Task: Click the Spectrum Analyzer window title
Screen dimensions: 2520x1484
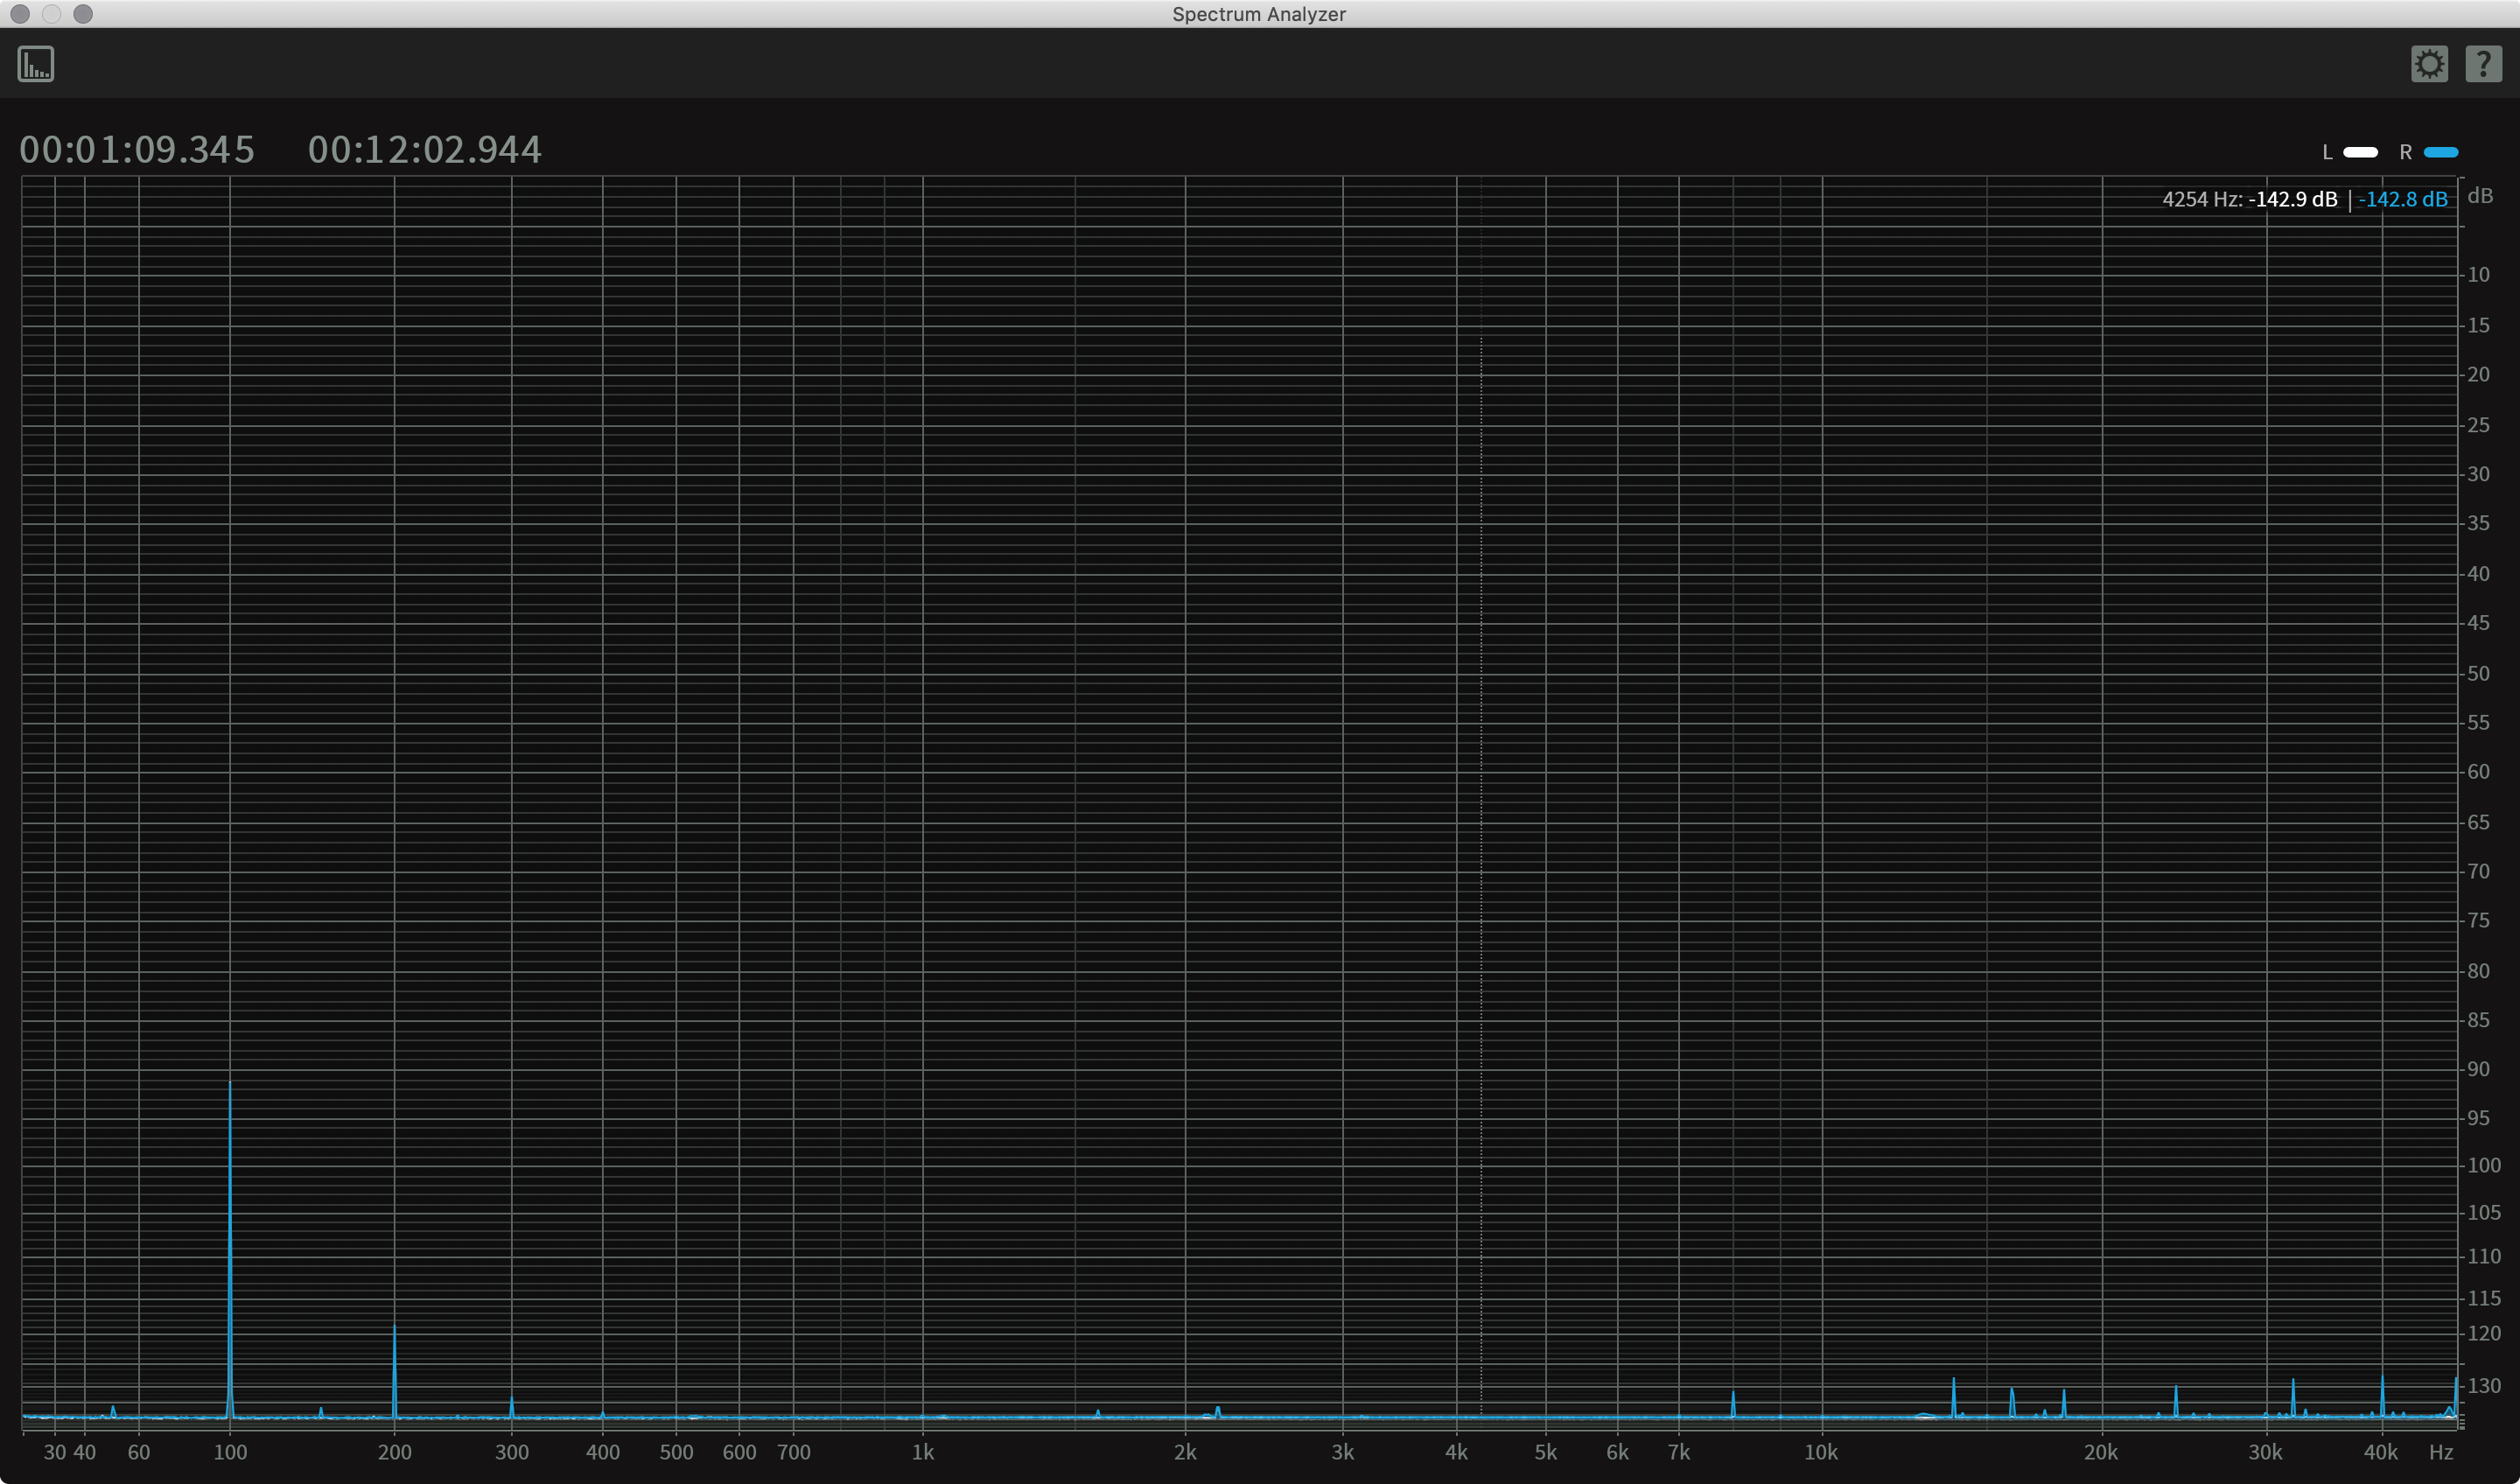Action: pyautogui.click(x=1258, y=14)
